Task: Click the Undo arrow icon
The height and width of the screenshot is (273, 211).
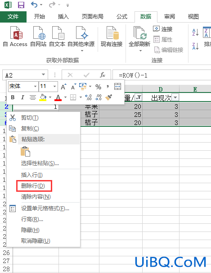Action: tap(34, 5)
